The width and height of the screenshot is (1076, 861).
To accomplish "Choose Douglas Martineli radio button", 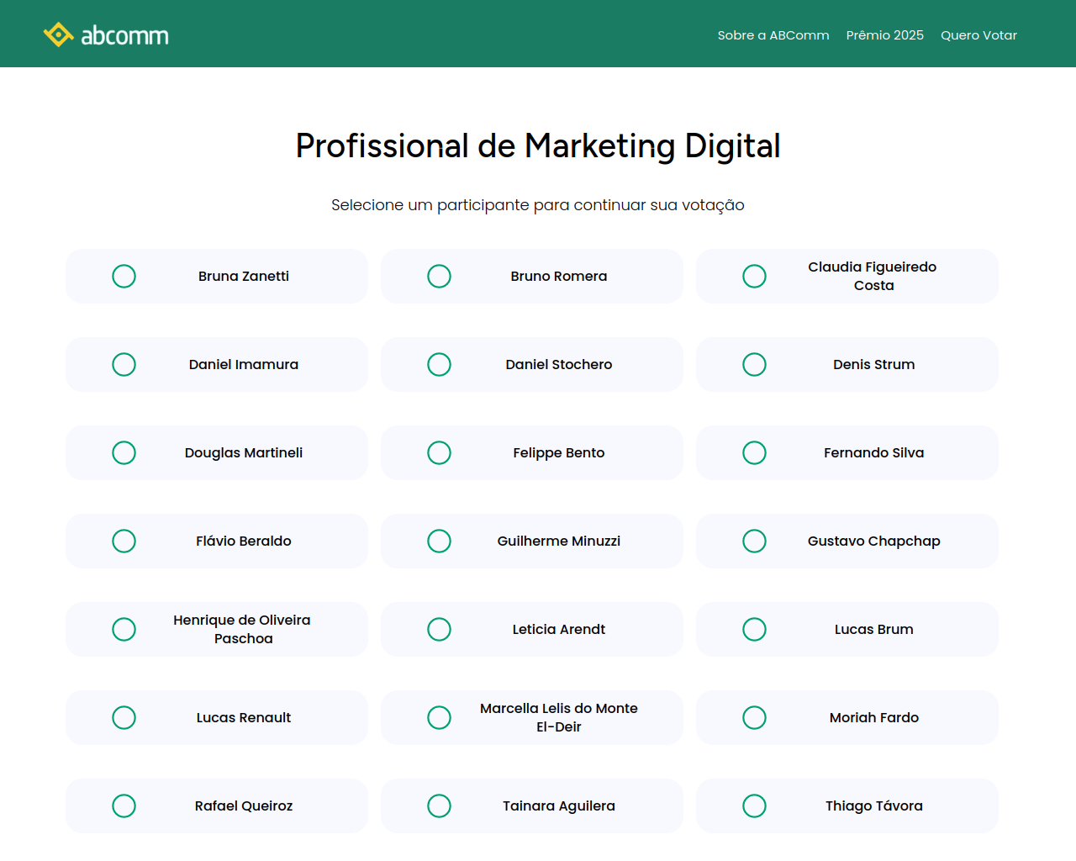I will click(124, 452).
